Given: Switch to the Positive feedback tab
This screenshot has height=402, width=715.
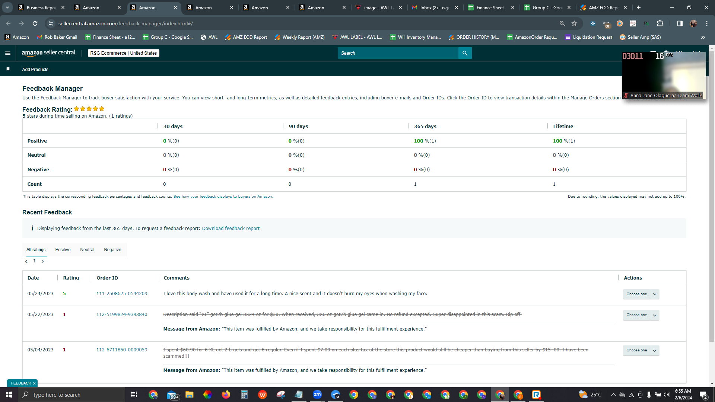Looking at the screenshot, I should (x=63, y=250).
